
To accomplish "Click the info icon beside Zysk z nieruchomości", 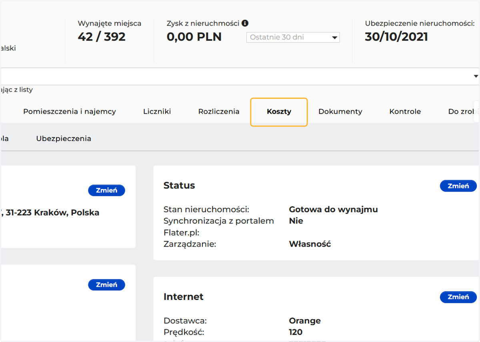I will (x=245, y=23).
